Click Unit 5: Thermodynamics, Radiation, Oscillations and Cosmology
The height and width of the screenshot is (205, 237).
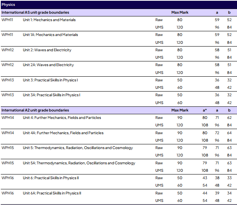(x=78, y=148)
